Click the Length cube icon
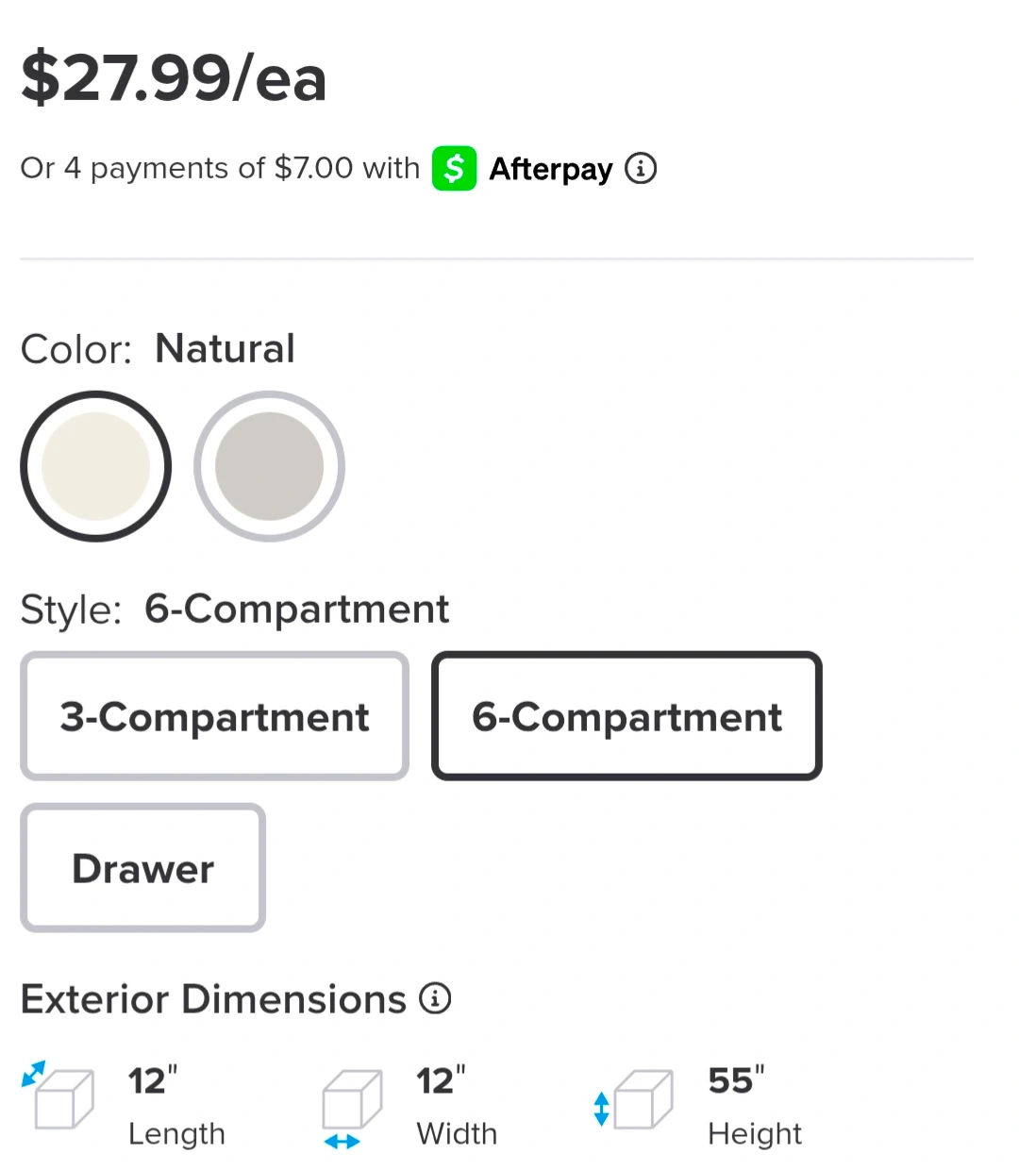Screen dimensions: 1019x1170 click(60, 1097)
